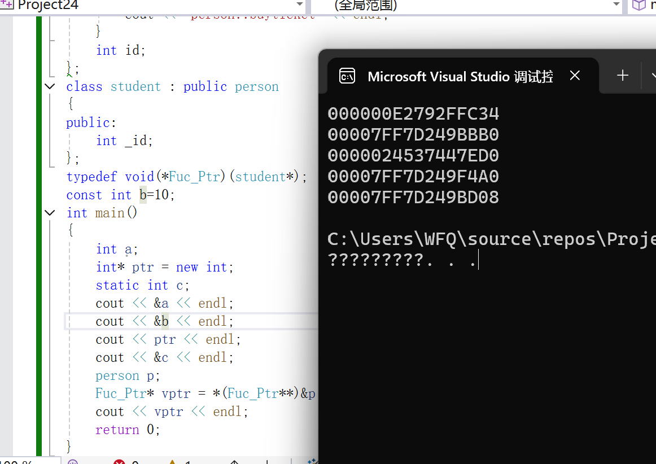Click the line 'class student : public person'
Screen dimensions: 656x464
coord(172,86)
